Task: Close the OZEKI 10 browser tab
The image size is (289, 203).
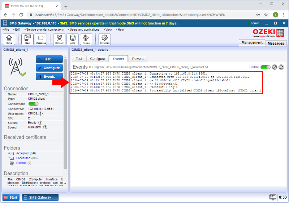Action: (x=57, y=6)
